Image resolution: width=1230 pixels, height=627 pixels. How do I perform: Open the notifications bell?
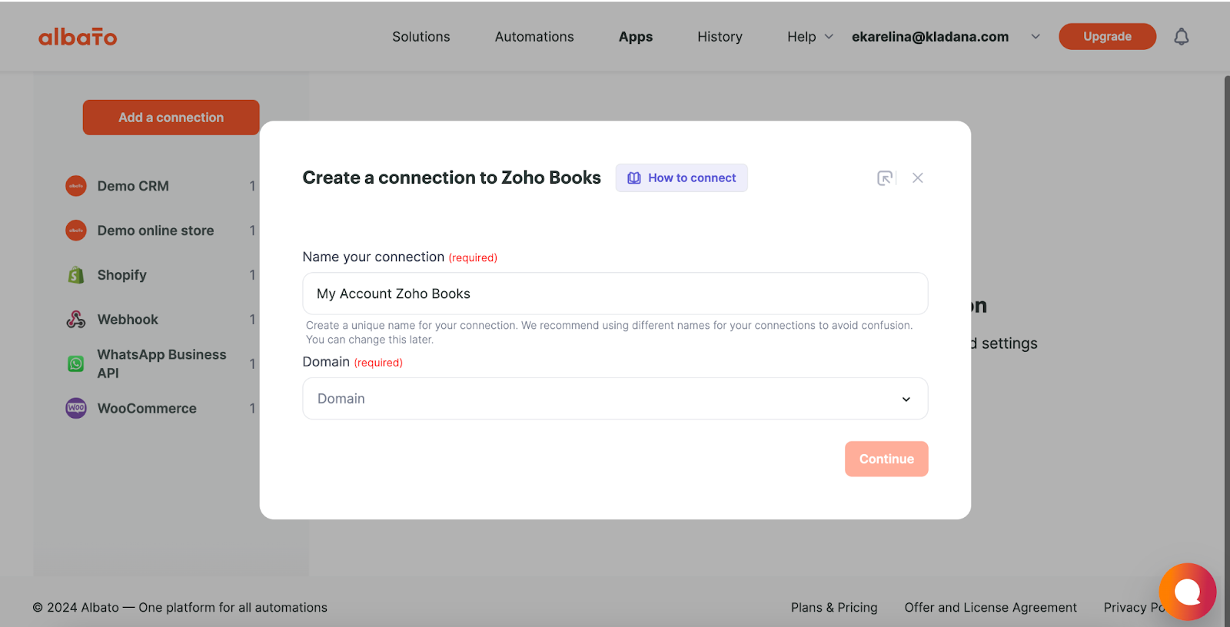click(x=1182, y=37)
